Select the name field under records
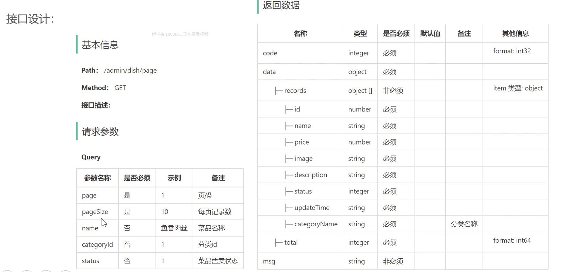Image resolution: width=569 pixels, height=272 pixels. [x=303, y=126]
